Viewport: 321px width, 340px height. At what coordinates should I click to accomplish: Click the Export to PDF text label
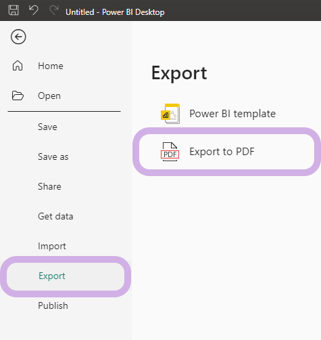pyautogui.click(x=222, y=152)
